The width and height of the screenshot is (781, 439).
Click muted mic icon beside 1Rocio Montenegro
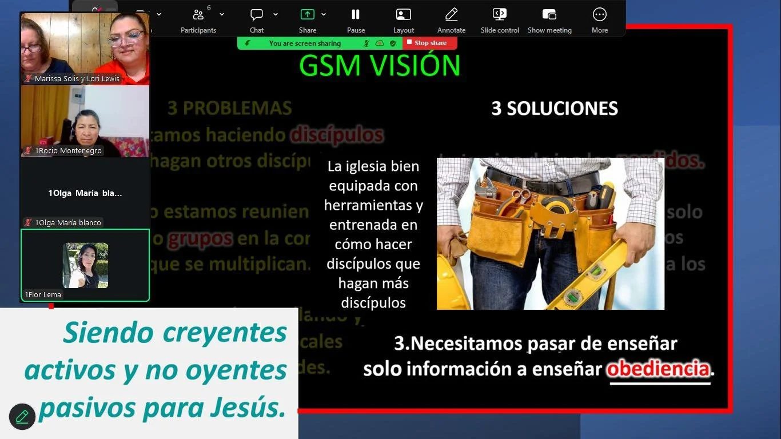coord(28,150)
